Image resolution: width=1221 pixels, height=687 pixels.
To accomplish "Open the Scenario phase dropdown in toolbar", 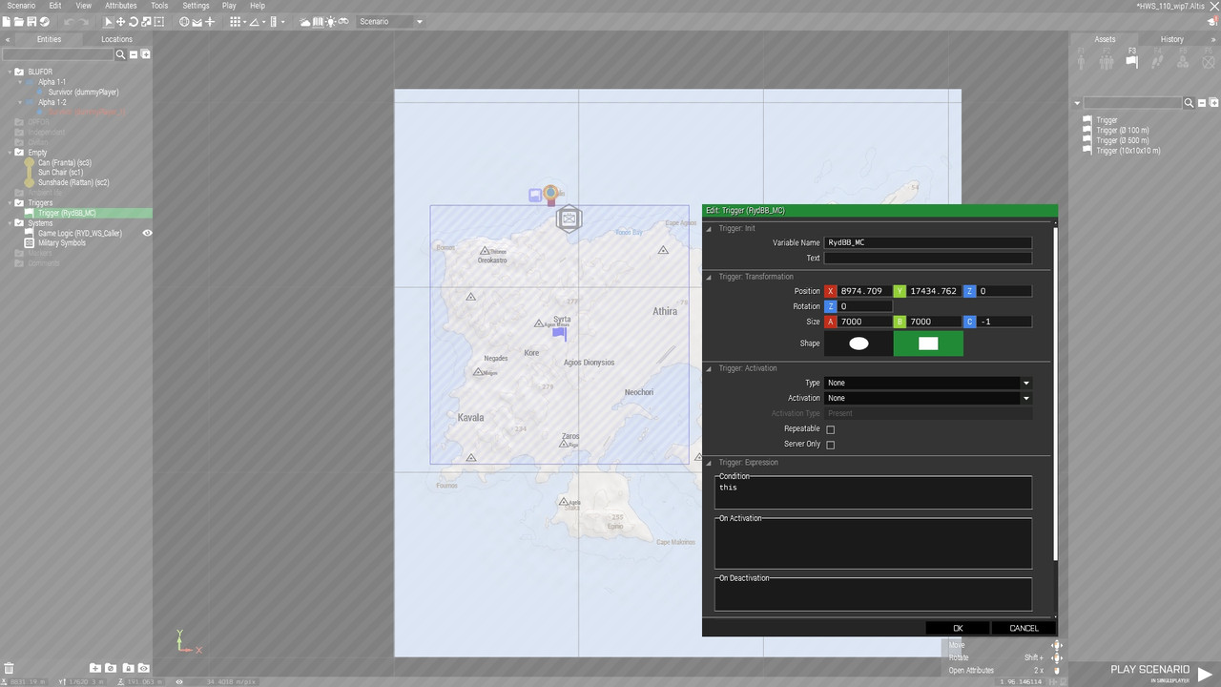I will [390, 22].
